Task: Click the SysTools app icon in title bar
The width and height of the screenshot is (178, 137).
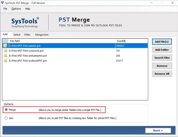Action: (2, 3)
